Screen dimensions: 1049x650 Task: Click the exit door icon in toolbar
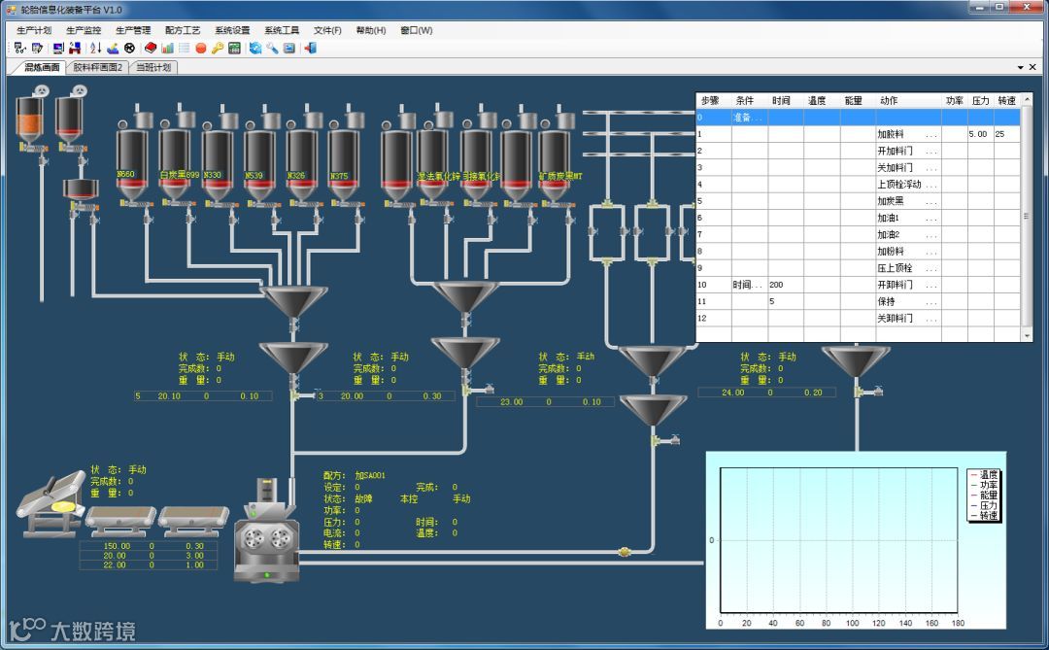click(312, 48)
